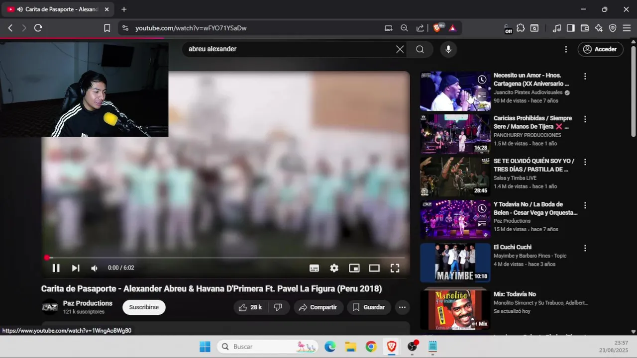Reload the page
This screenshot has height=358, width=637.
pos(38,28)
